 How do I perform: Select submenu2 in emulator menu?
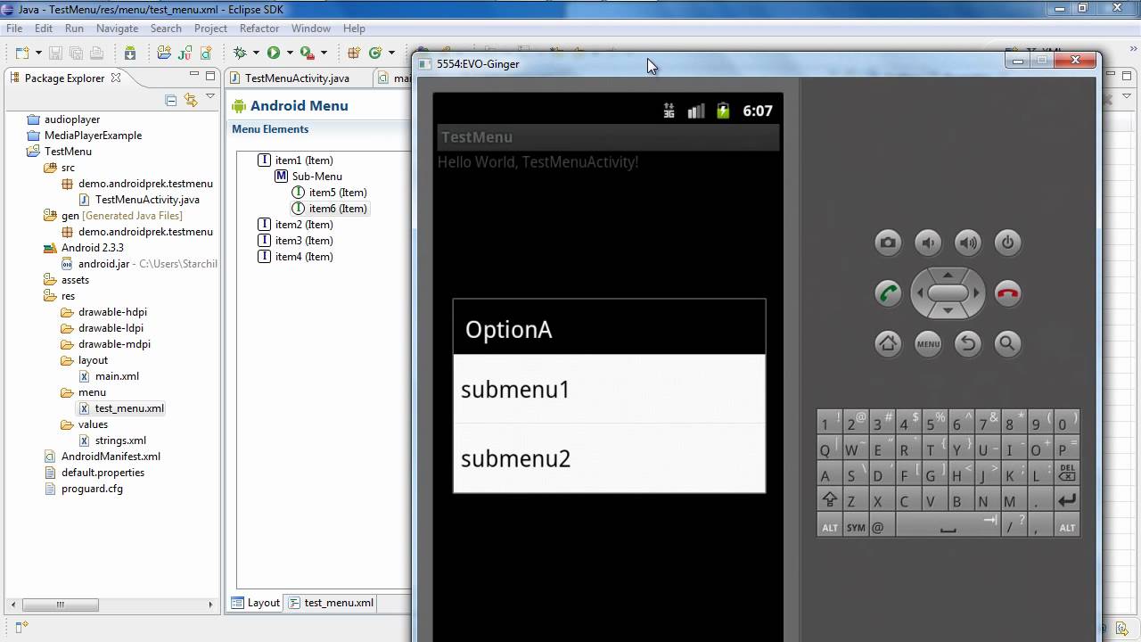coord(610,458)
